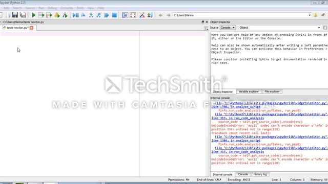Switch to the Variable explorer tab
328x184 pixels.
249,91
